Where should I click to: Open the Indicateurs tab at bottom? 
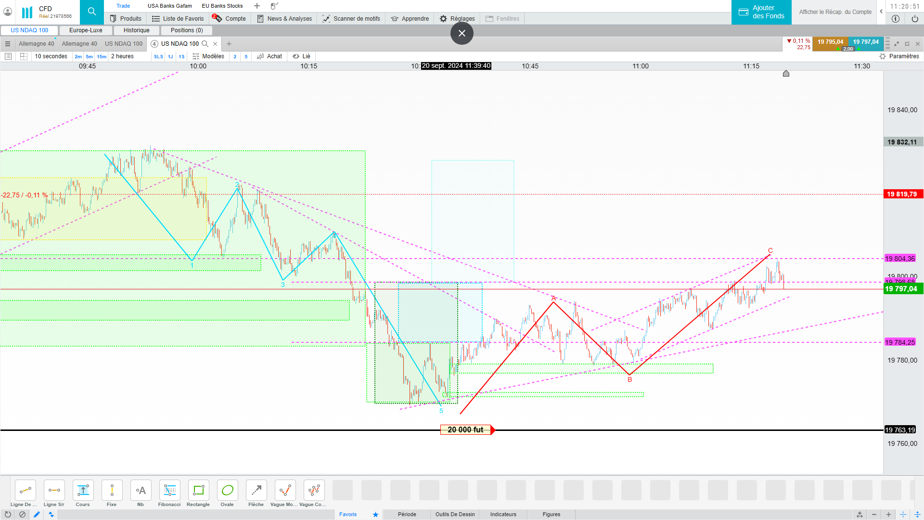503,514
